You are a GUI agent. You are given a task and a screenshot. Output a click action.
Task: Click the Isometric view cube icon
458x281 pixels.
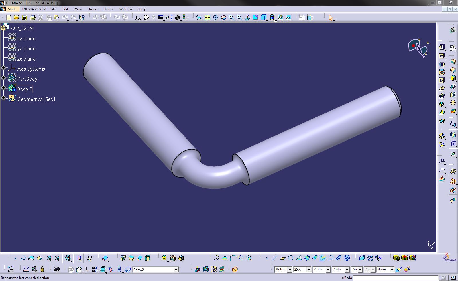click(264, 18)
